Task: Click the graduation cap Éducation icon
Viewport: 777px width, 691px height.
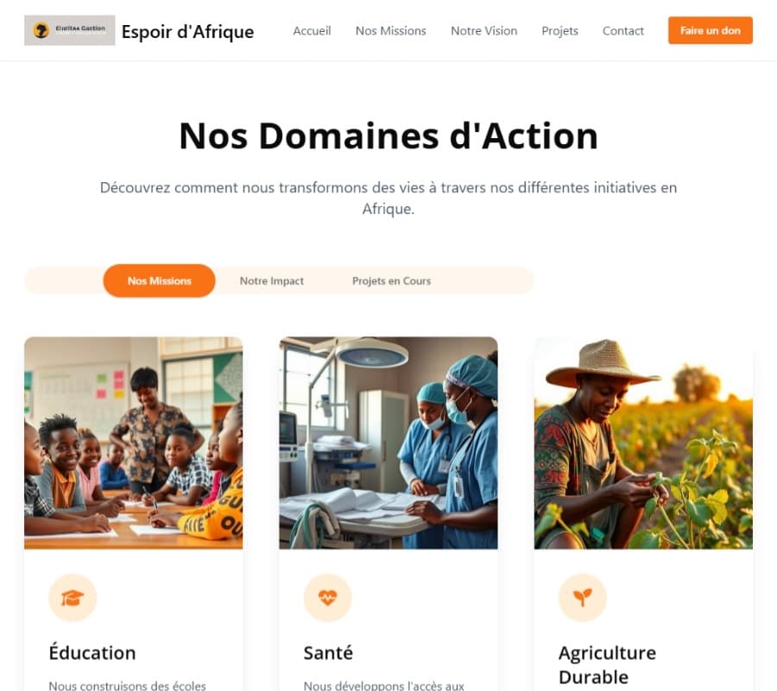Action: click(73, 598)
